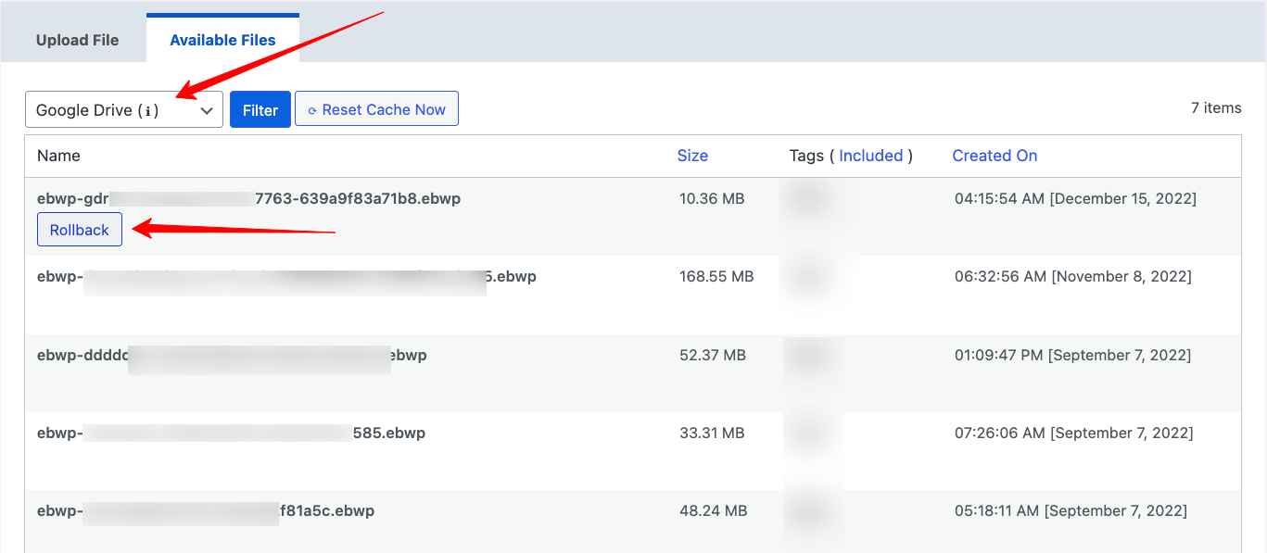The image size is (1267, 553).
Task: Click the refresh icon on Reset Cache Now
Action: point(312,110)
